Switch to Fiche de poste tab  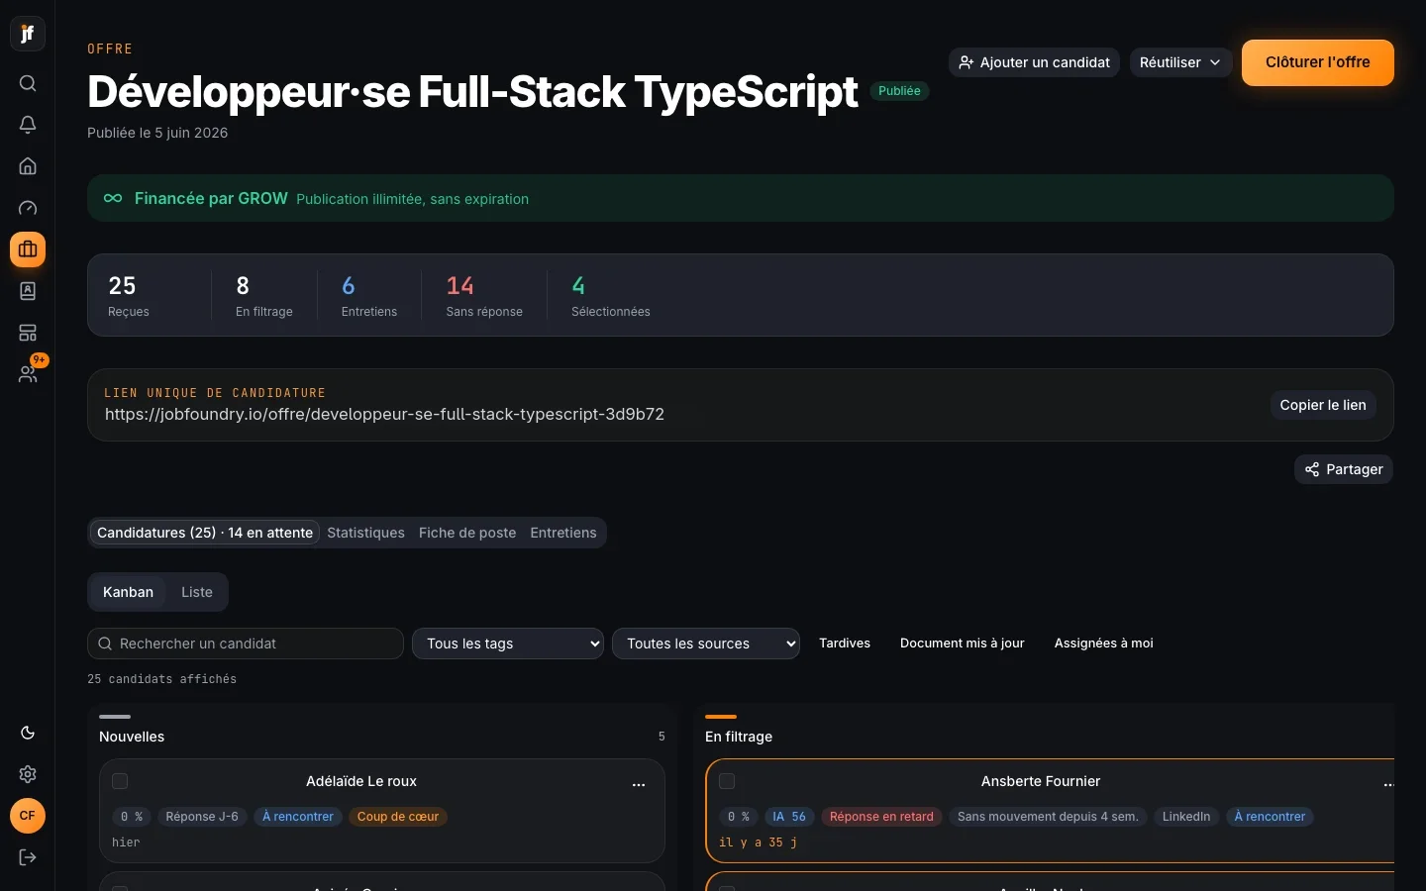pos(467,533)
